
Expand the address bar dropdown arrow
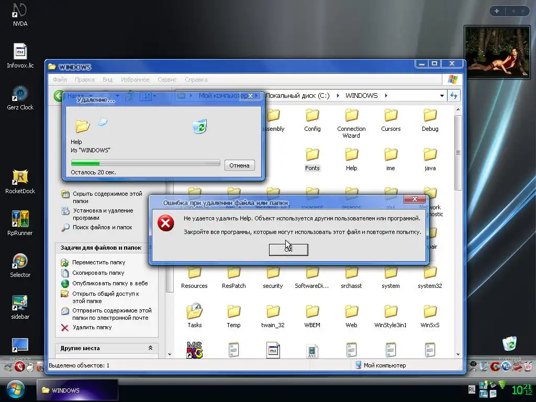pyautogui.click(x=442, y=96)
